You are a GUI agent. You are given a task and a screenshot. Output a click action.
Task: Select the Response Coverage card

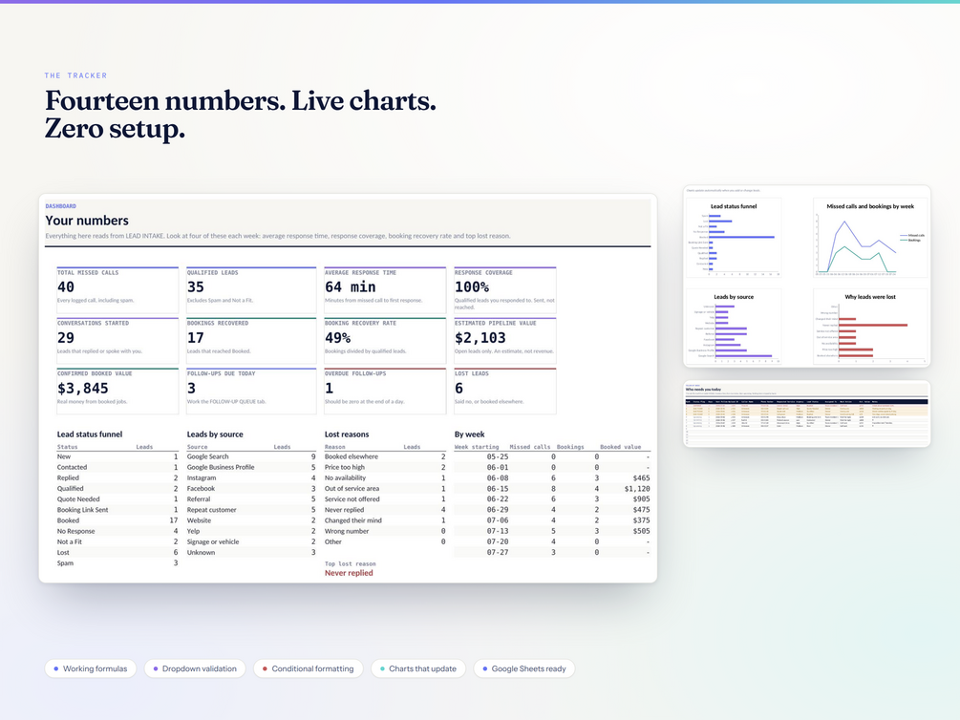click(x=505, y=289)
